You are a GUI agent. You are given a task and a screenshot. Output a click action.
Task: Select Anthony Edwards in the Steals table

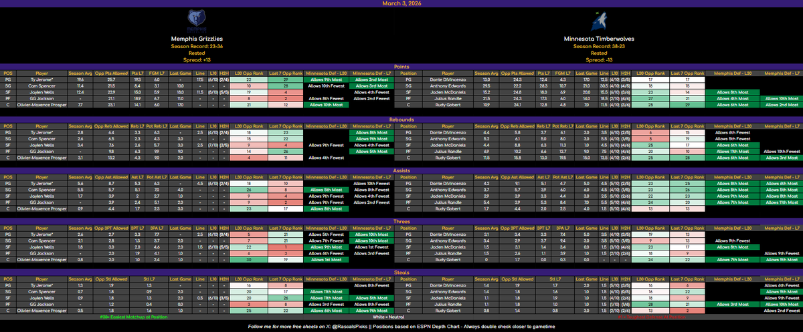coord(448,292)
